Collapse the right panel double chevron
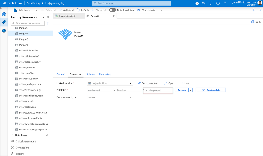Screen dimensions: 263x156 click(x=260, y=10)
